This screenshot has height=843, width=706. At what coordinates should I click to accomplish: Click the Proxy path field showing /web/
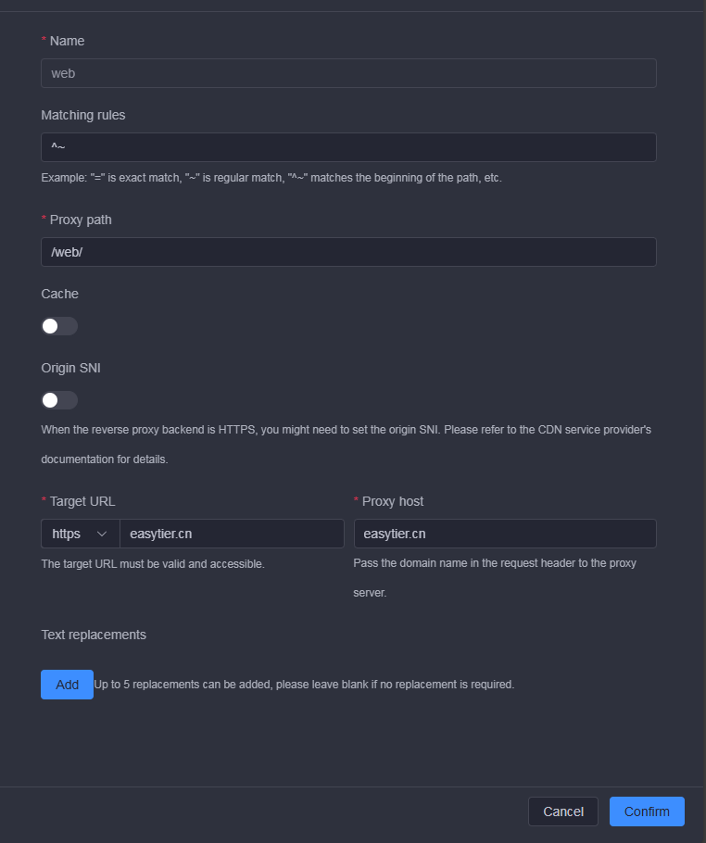348,252
